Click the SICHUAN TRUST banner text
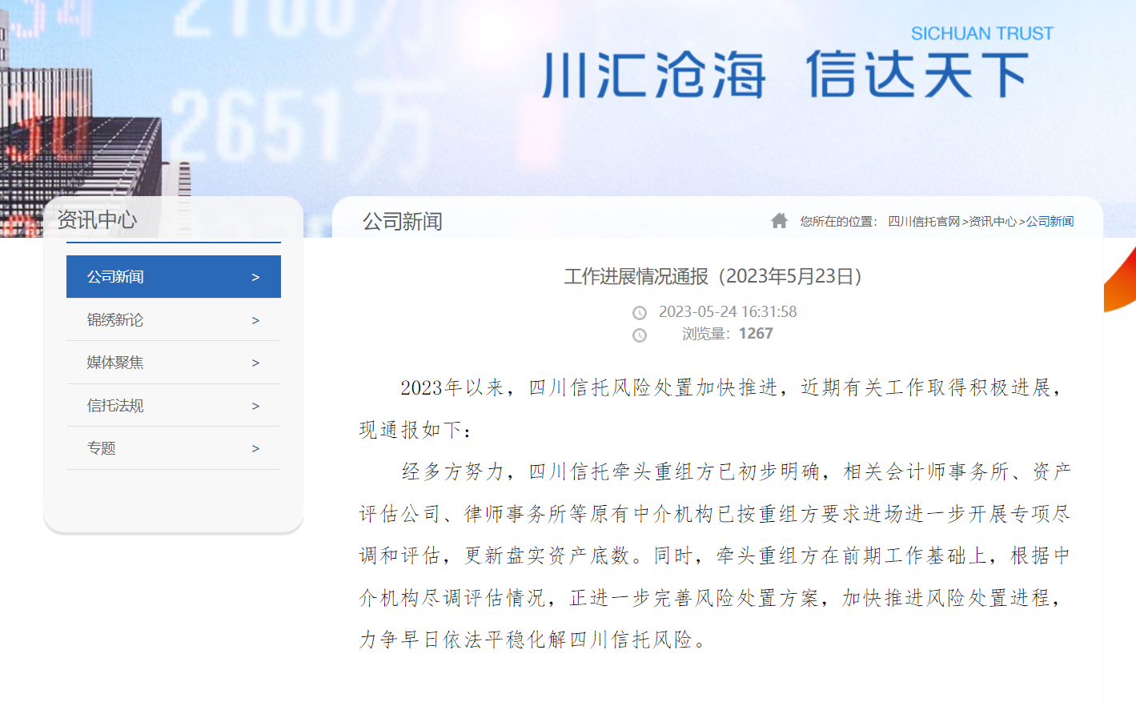 [981, 34]
